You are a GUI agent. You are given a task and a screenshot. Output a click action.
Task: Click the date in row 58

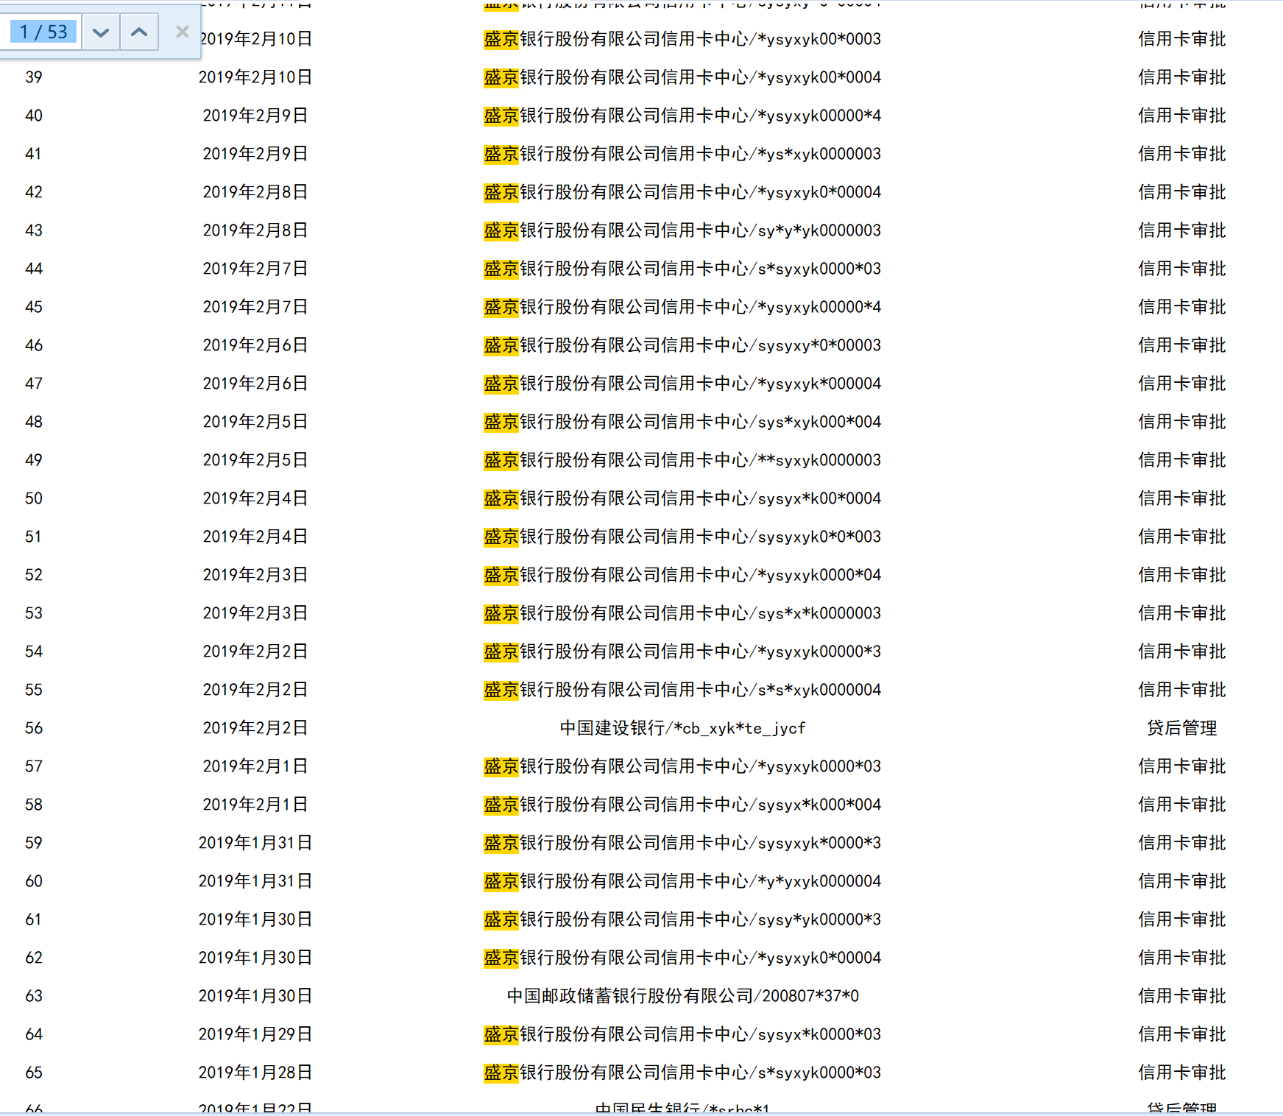pos(255,805)
